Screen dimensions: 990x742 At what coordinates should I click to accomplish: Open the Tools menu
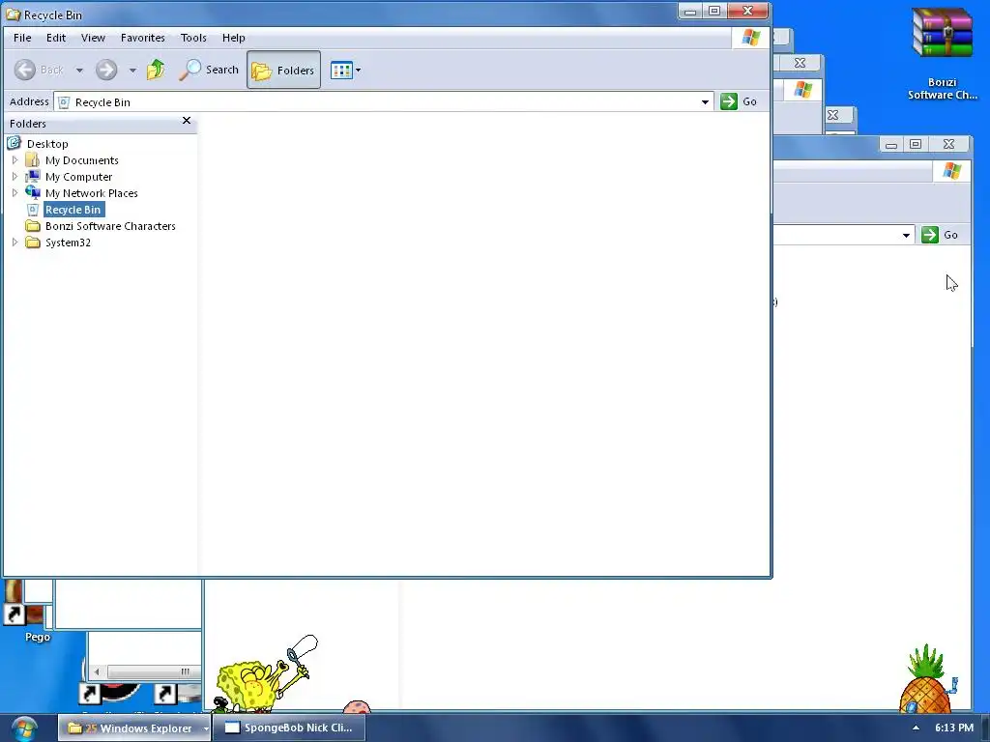click(x=193, y=38)
